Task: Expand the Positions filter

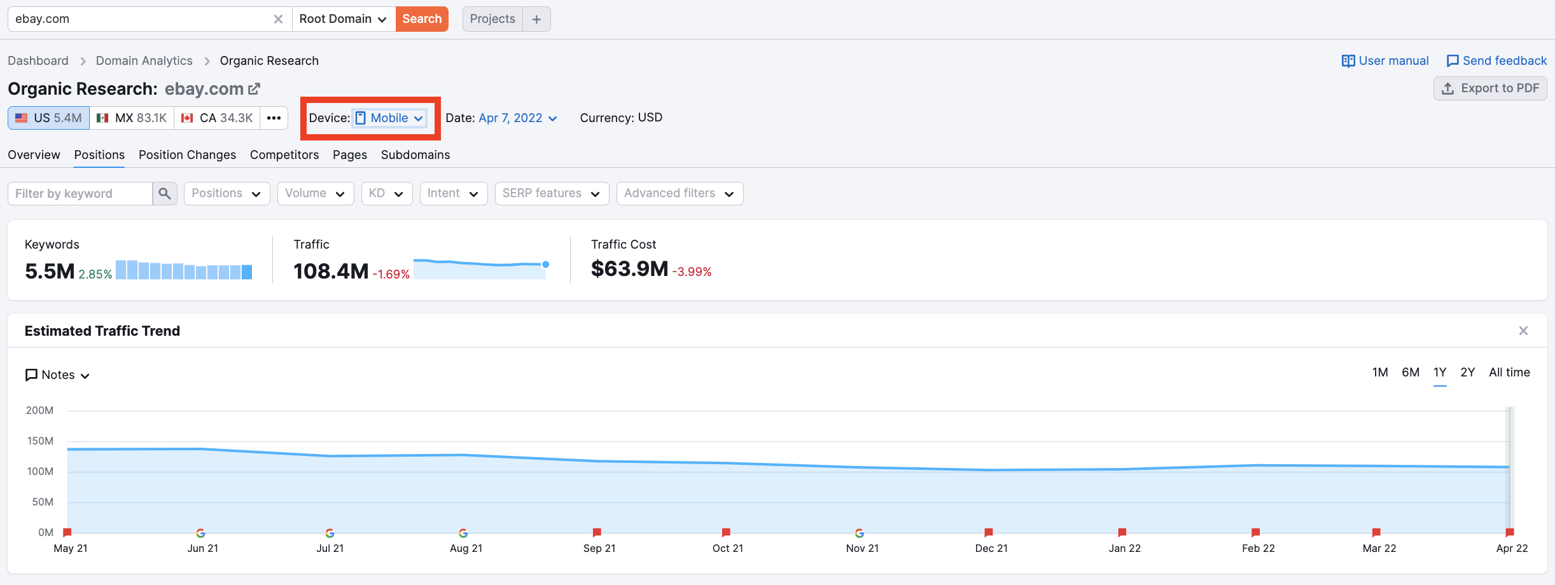Action: pyautogui.click(x=227, y=193)
